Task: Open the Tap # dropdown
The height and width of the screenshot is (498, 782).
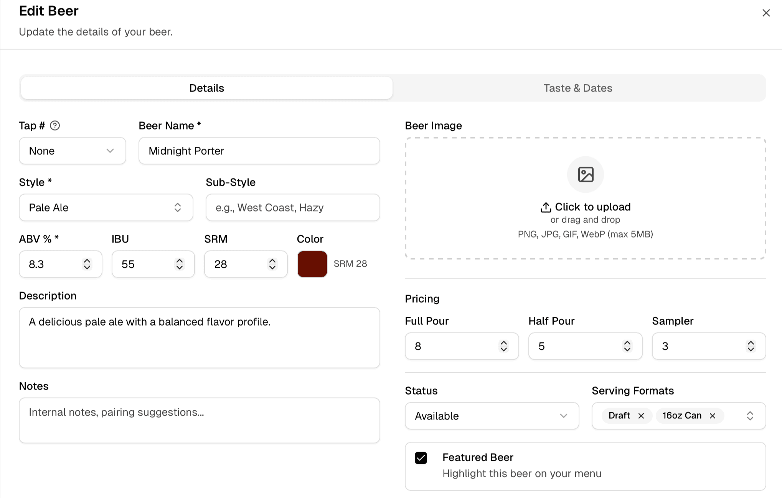Action: (72, 151)
